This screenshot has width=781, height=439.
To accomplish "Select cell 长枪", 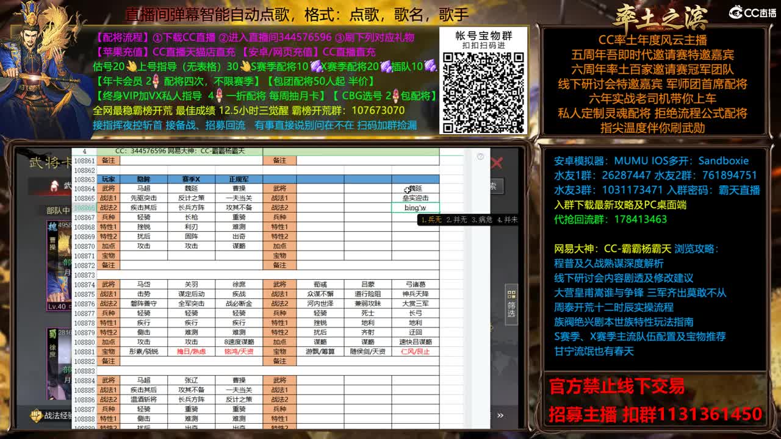I will click(191, 218).
